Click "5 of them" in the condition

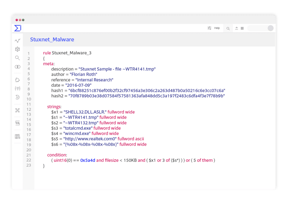coord(203,160)
